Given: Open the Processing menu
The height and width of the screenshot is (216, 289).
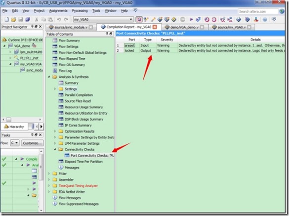Looking at the screenshot, I should (x=80, y=11).
